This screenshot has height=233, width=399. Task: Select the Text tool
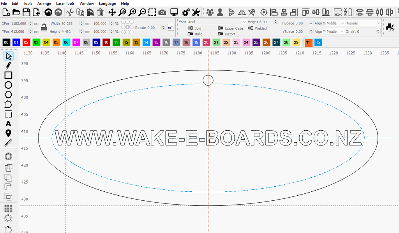click(8, 124)
